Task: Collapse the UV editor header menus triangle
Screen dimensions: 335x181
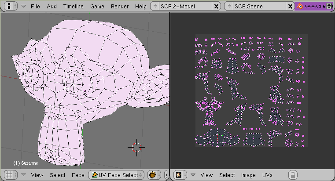Action: point(193,175)
